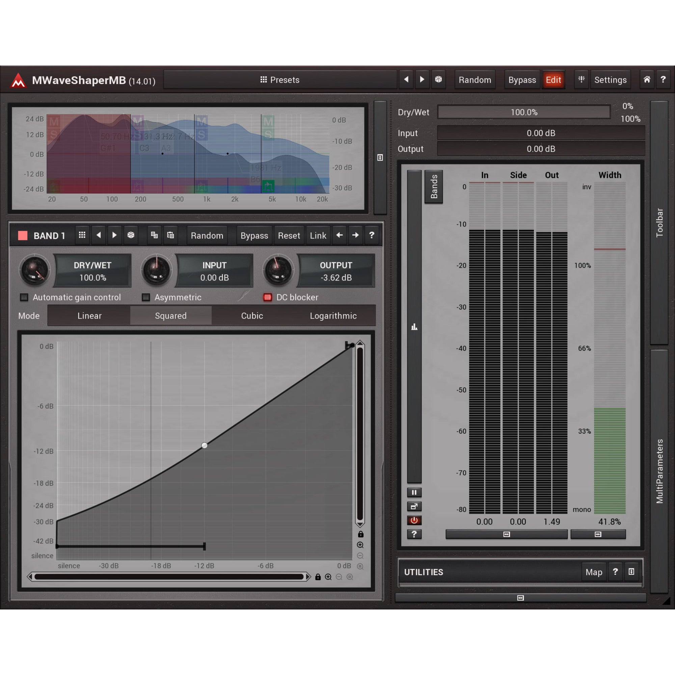The width and height of the screenshot is (675, 675).
Task: Click the global Dry/Wet slider
Action: point(524,112)
